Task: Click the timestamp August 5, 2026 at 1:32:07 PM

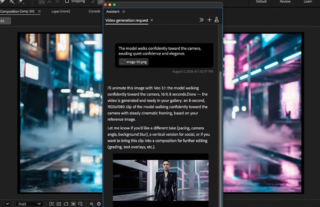Action: [x=192, y=71]
